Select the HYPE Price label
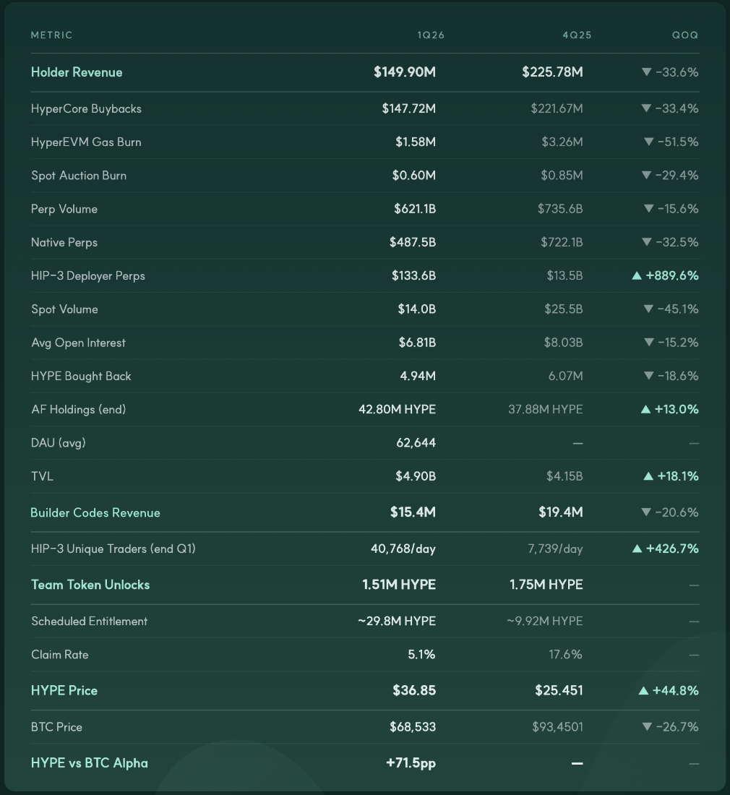The height and width of the screenshot is (795, 730). [x=64, y=691]
